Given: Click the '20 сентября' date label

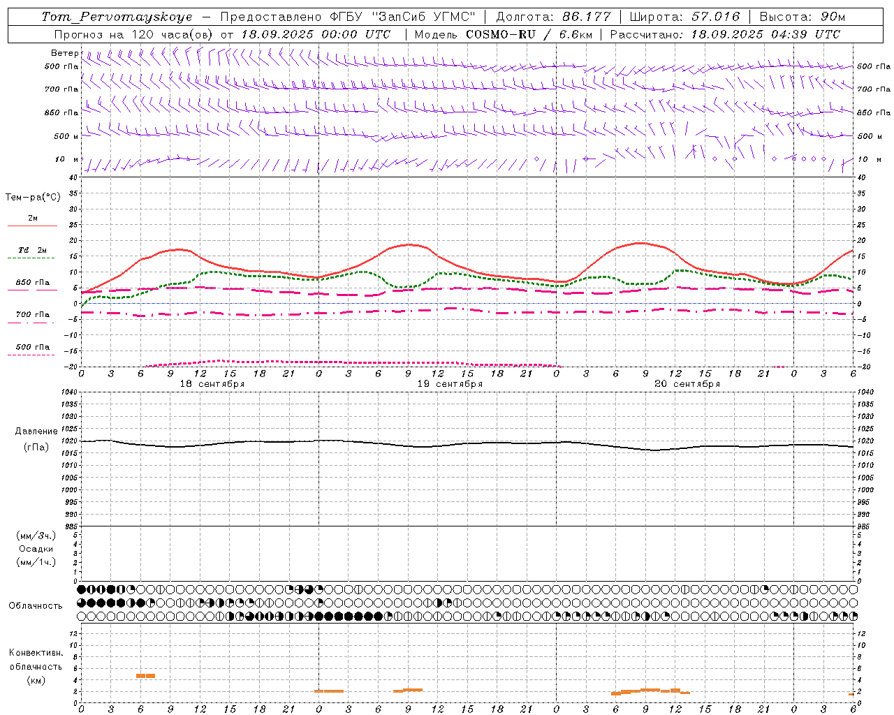Looking at the screenshot, I should click(x=687, y=384).
